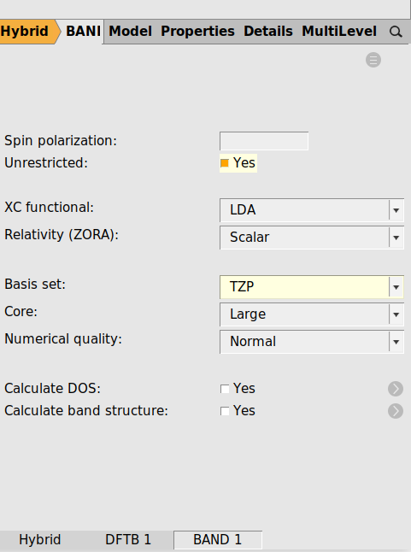The width and height of the screenshot is (411, 552).
Task: Toggle the Unrestricted Yes checkbox
Action: [225, 163]
